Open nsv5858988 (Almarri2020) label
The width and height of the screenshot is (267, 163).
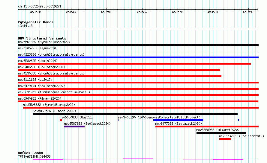(218, 130)
